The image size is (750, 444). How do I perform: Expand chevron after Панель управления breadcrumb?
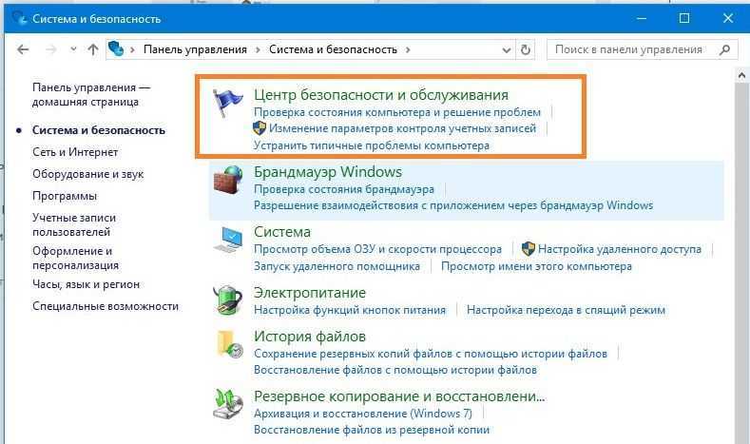(258, 49)
